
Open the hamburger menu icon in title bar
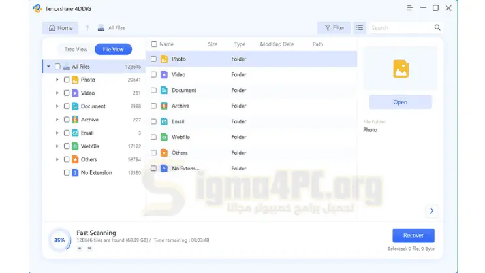pos(410,8)
